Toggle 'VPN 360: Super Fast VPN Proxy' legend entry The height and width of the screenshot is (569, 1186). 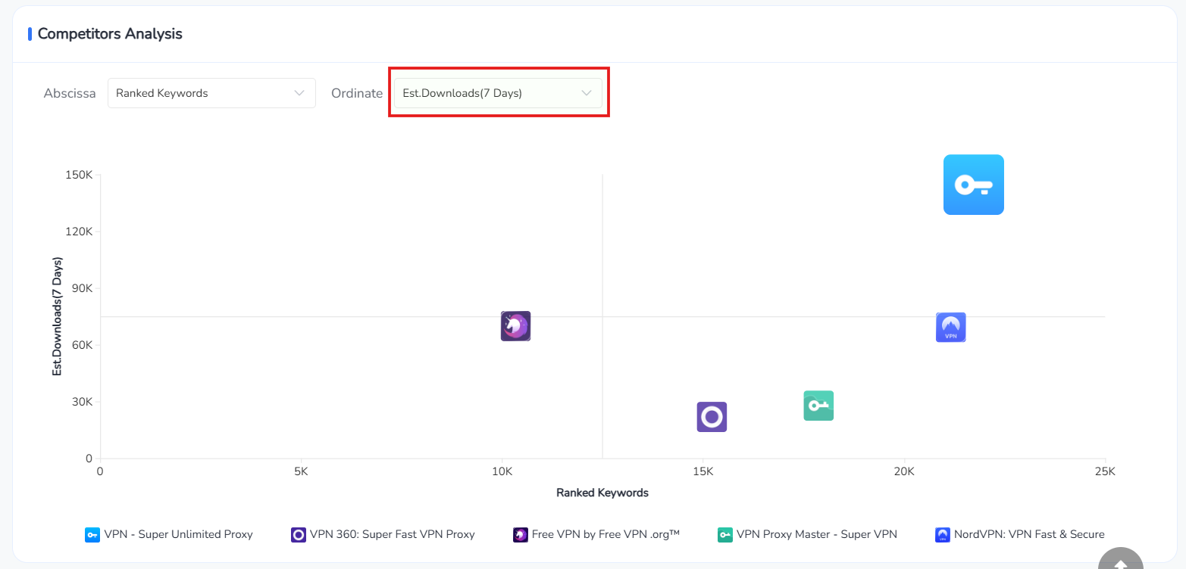(383, 534)
